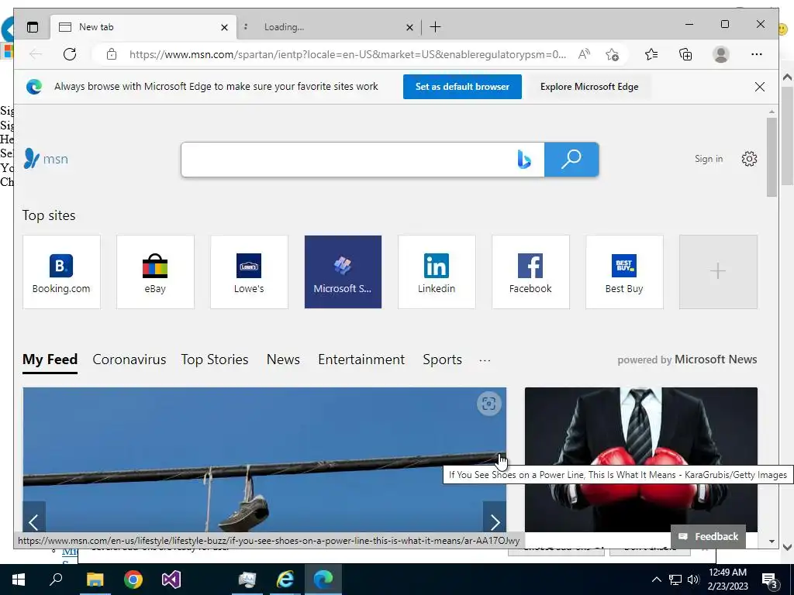
Task: Select the My Feed tab
Action: click(50, 359)
